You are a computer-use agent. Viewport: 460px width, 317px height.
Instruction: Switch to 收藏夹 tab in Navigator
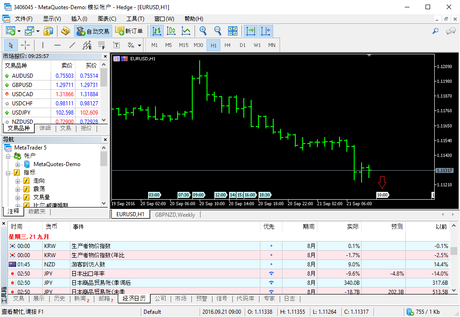pyautogui.click(x=37, y=212)
